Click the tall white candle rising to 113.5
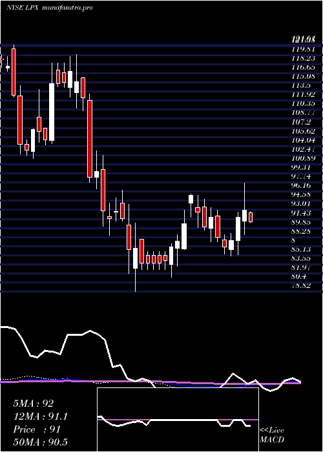The height and width of the screenshot is (452, 323). coord(52,112)
